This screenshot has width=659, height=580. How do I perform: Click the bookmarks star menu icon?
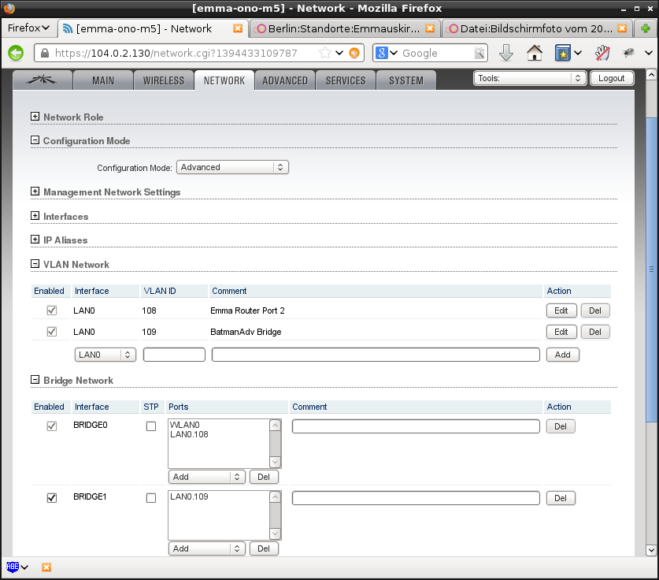pos(563,53)
